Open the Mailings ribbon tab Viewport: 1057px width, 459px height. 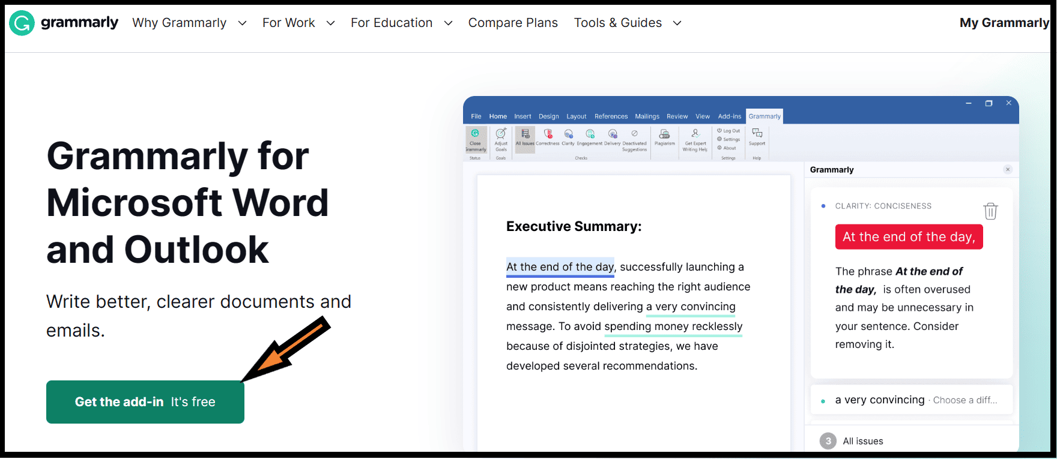647,116
